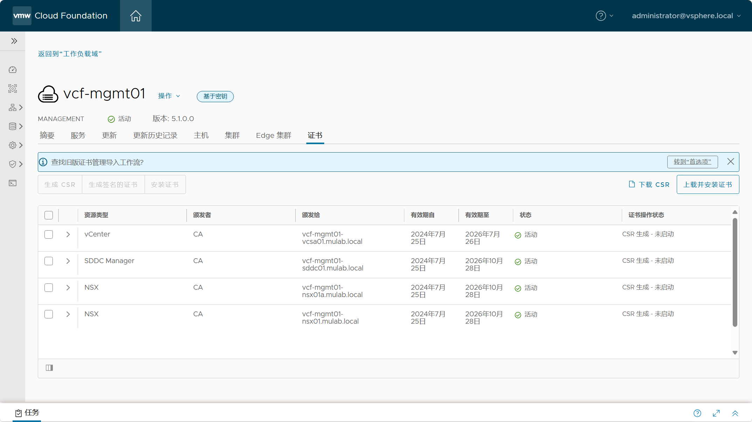Screen dimensions: 752x422
Task: Click vcf-mgmt01-vcsa01.mulab.local cell
Action: (332, 238)
